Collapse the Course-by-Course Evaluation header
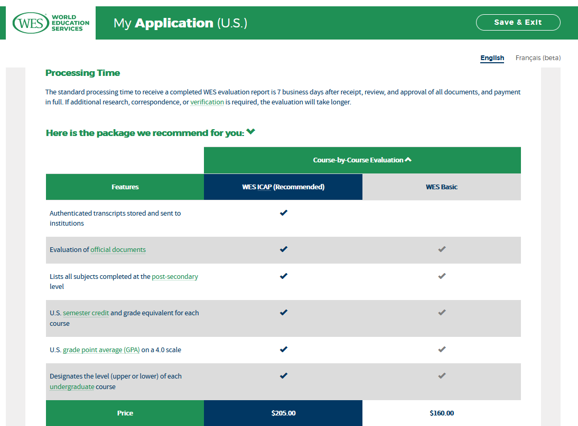Viewport: 578px width, 426px height. [408, 160]
